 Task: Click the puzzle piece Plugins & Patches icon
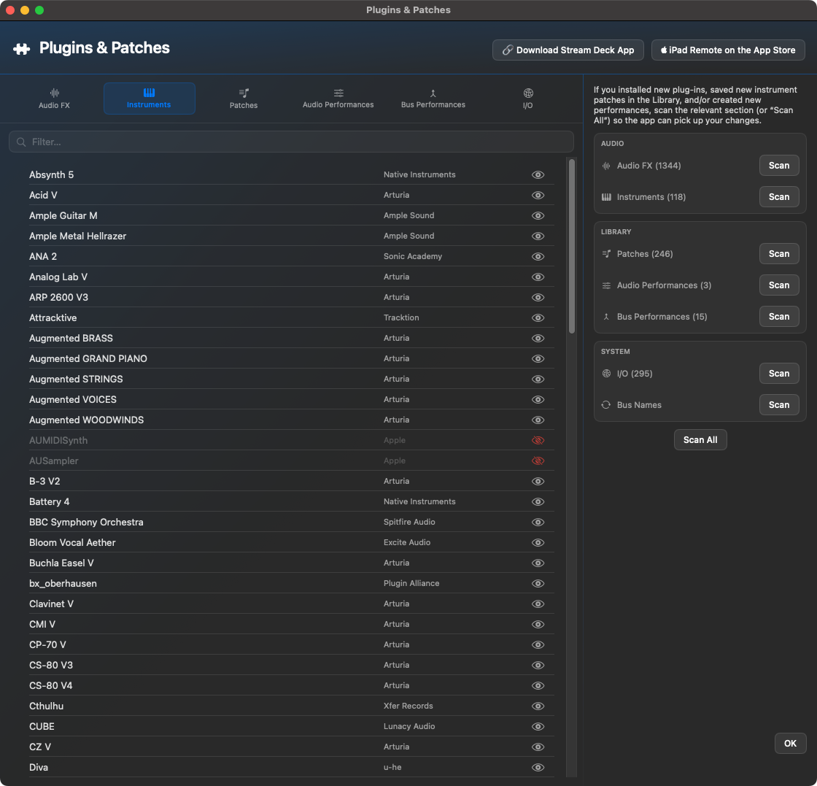click(21, 49)
